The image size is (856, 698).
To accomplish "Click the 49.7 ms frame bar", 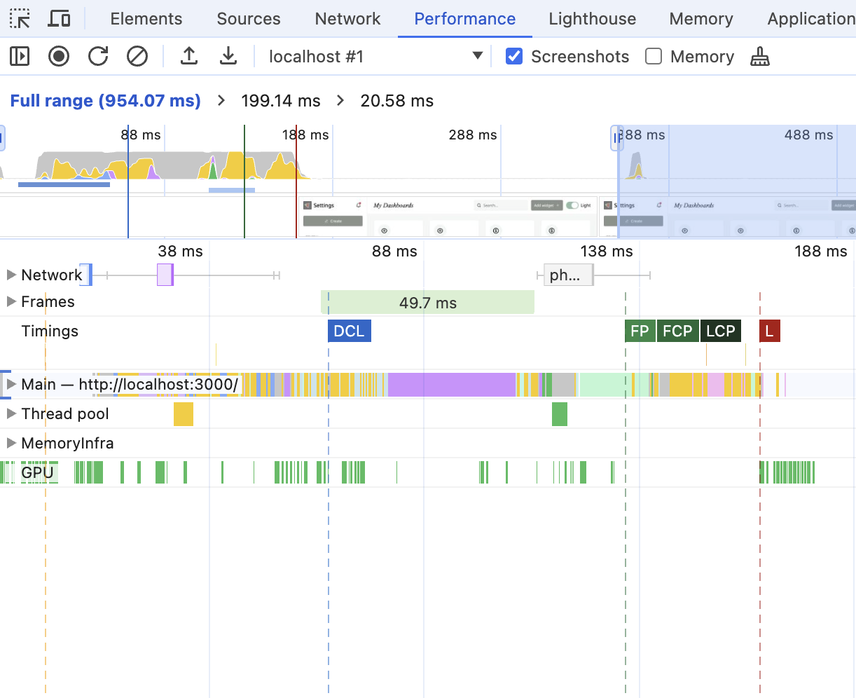I will (x=427, y=301).
